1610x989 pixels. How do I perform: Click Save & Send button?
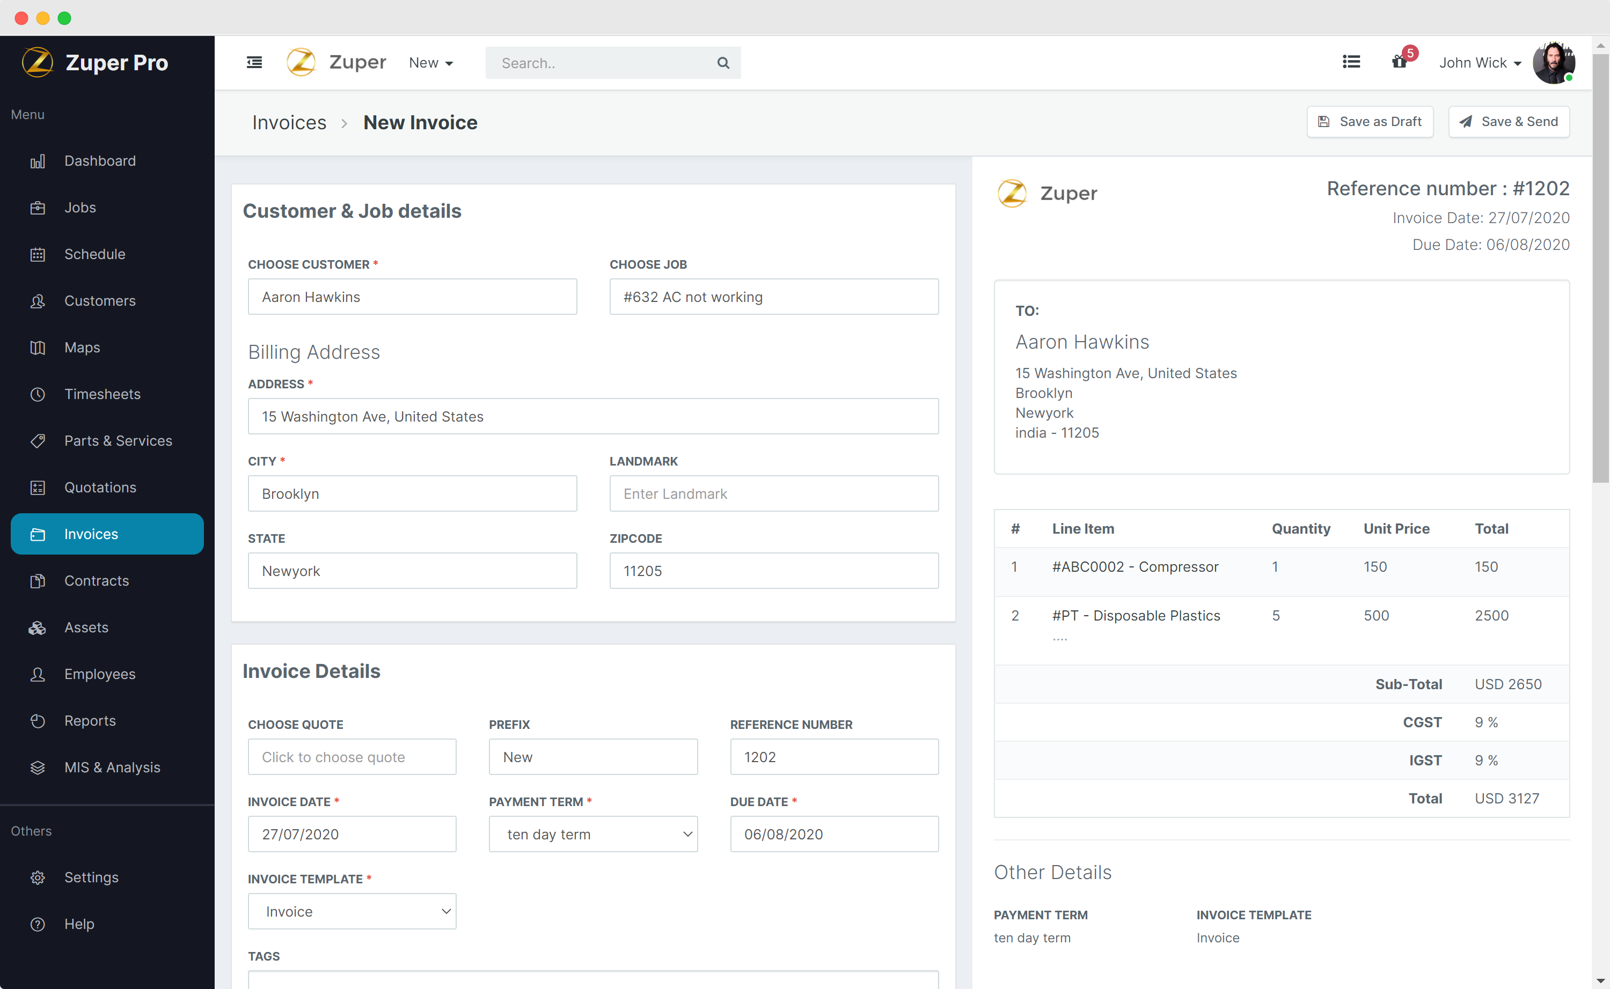click(x=1509, y=122)
